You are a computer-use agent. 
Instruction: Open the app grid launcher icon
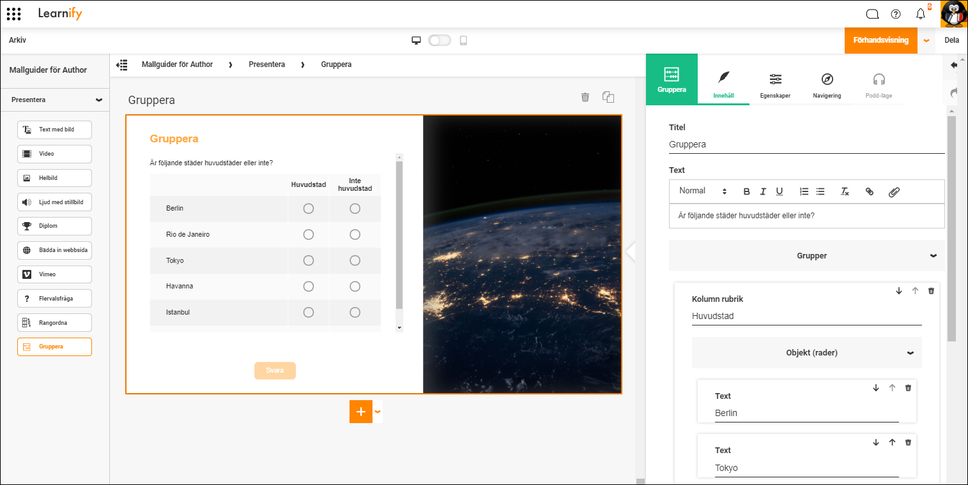(x=13, y=13)
